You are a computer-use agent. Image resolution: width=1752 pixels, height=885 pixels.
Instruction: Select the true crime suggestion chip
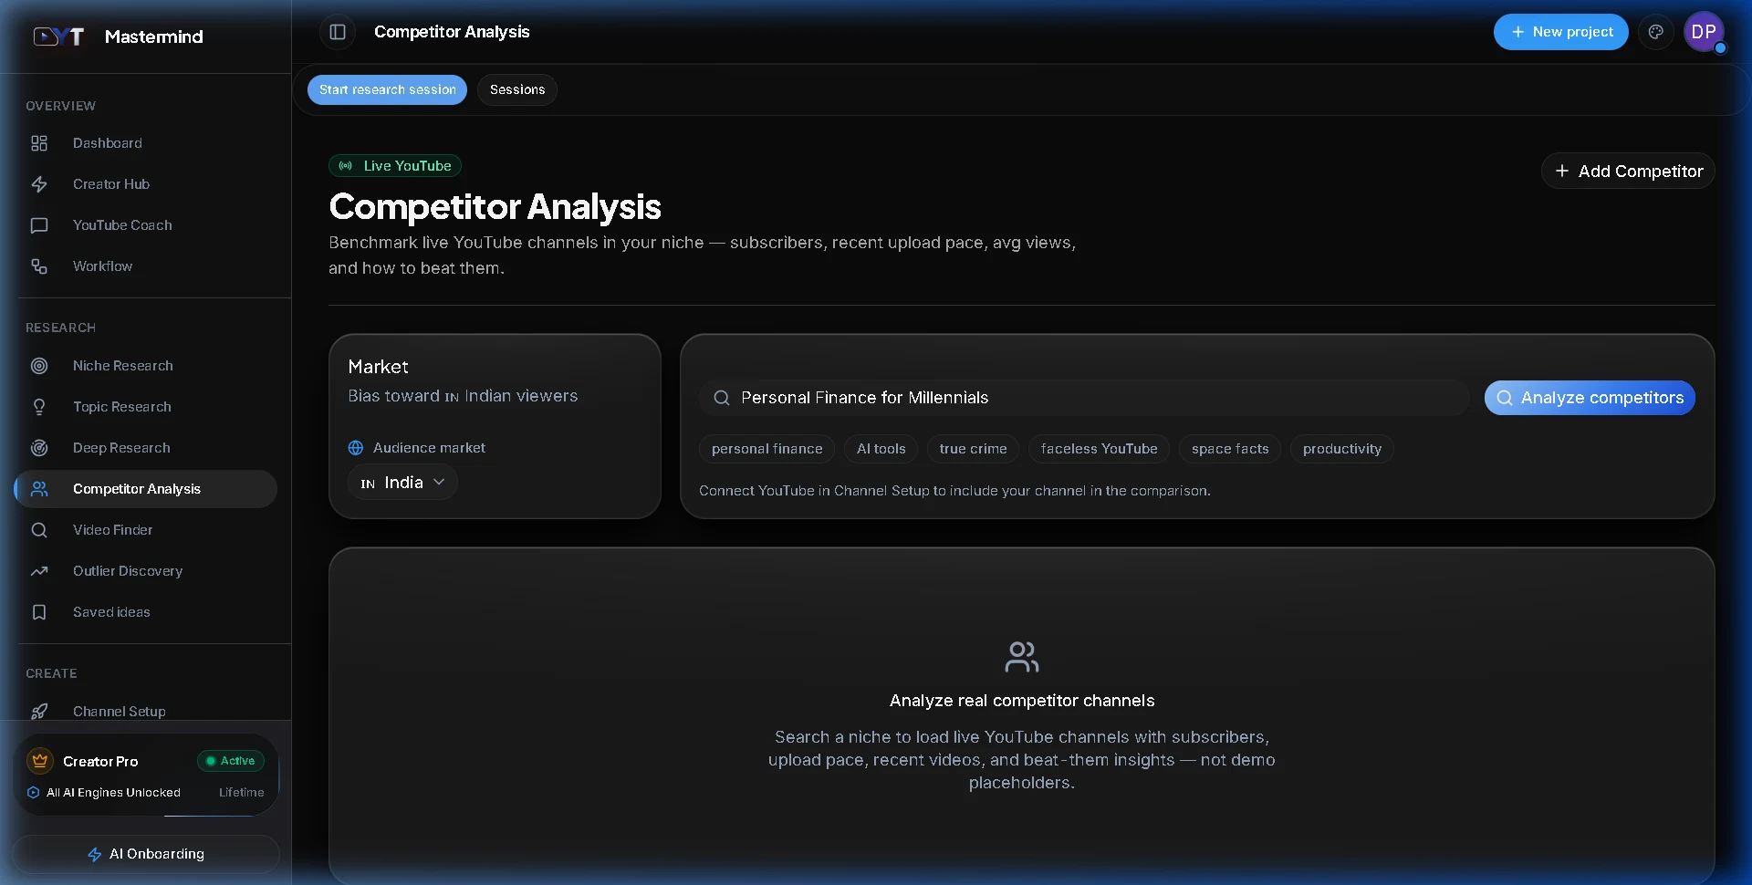973,449
